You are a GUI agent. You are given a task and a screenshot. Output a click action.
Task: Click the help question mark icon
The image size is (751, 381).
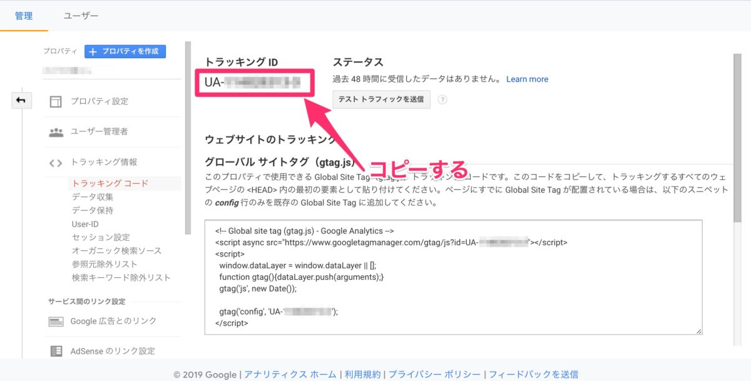pos(442,99)
